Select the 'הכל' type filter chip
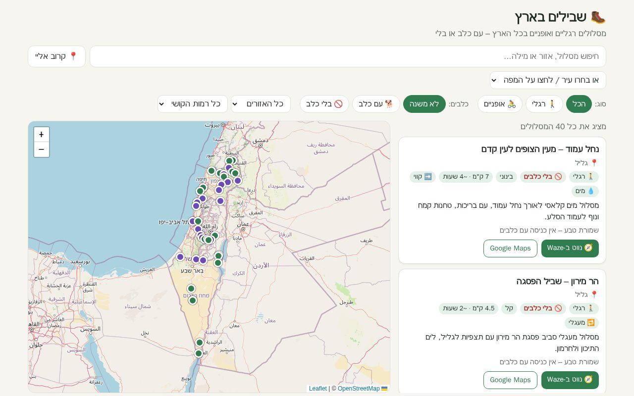Image resolution: width=634 pixels, height=396 pixels. [579, 104]
